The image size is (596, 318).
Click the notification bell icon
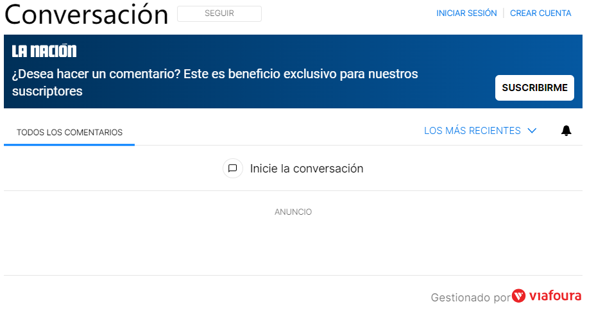[x=566, y=131]
